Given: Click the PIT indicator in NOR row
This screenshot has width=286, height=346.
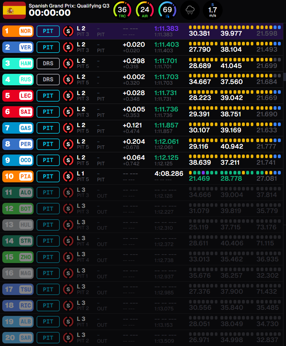Looking at the screenshot, I should pyautogui.click(x=48, y=31).
